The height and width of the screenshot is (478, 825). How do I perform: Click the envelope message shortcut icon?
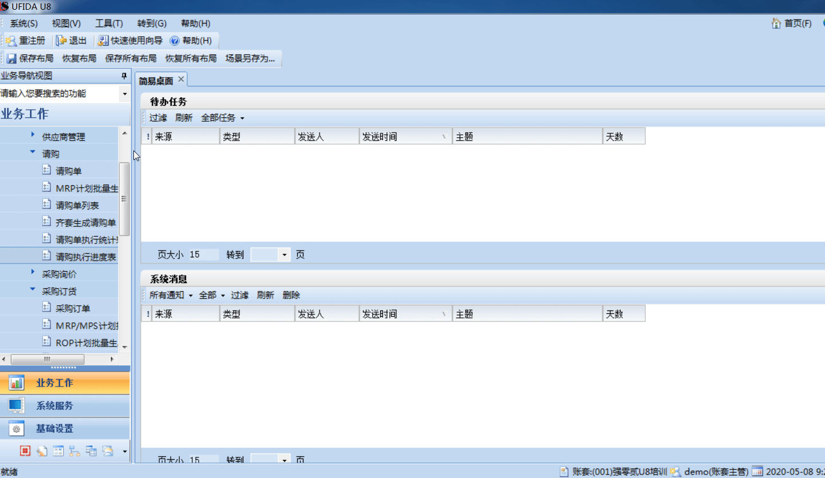point(108,451)
